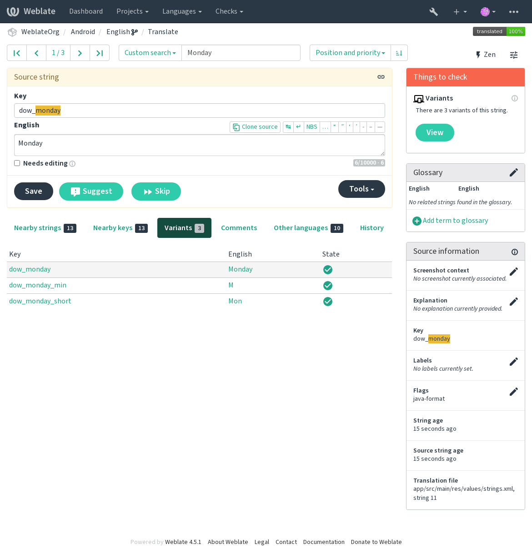
Task: Insert tab character button
Action: click(288, 127)
